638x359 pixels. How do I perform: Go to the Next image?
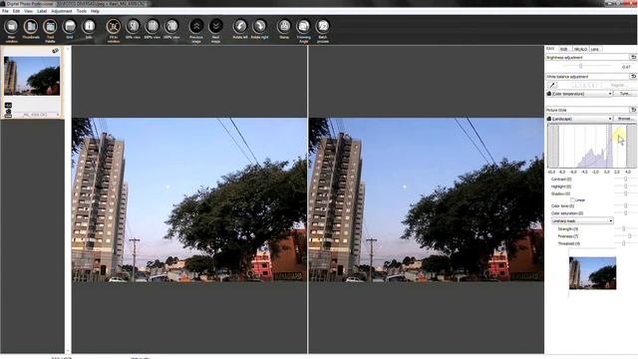pos(215,27)
